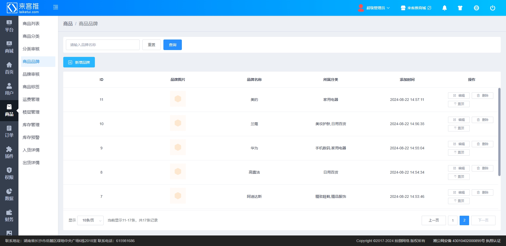Select 商品分类 from the submenu
This screenshot has width=506, height=246.
[31, 36]
